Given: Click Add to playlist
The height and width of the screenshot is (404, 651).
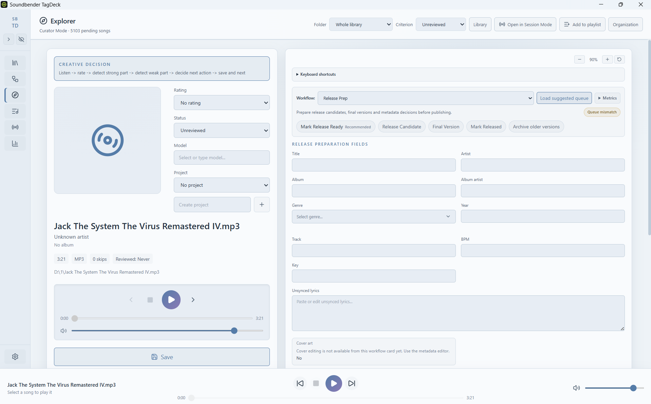Looking at the screenshot, I should (x=582, y=24).
